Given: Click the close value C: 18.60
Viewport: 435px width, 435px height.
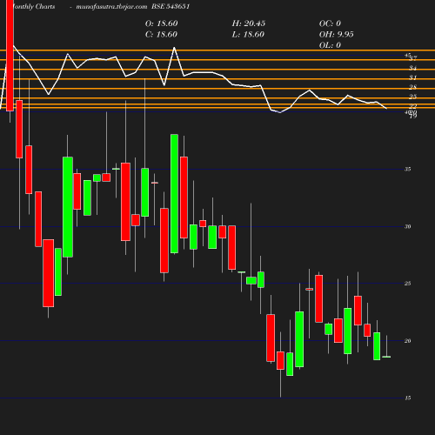Looking at the screenshot, I should pos(161,35).
